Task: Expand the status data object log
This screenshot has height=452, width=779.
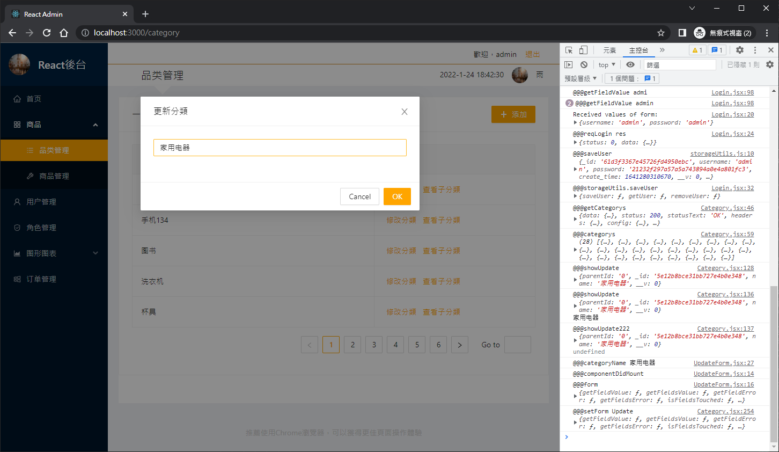Action: pos(576,142)
